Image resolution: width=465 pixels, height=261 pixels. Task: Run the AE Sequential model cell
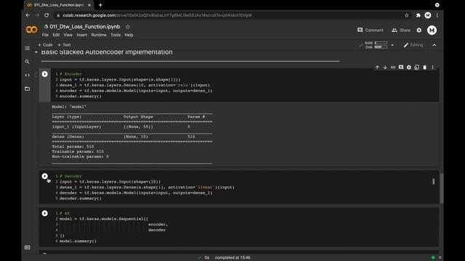(45, 213)
